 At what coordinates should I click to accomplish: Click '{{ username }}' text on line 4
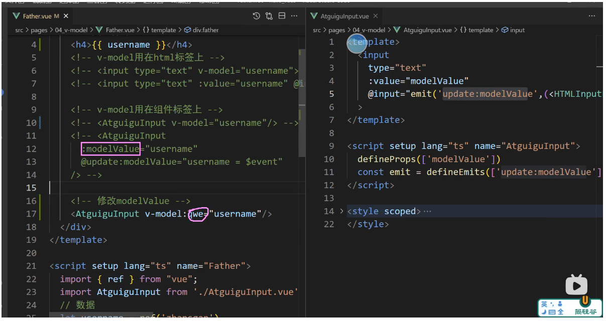[129, 45]
